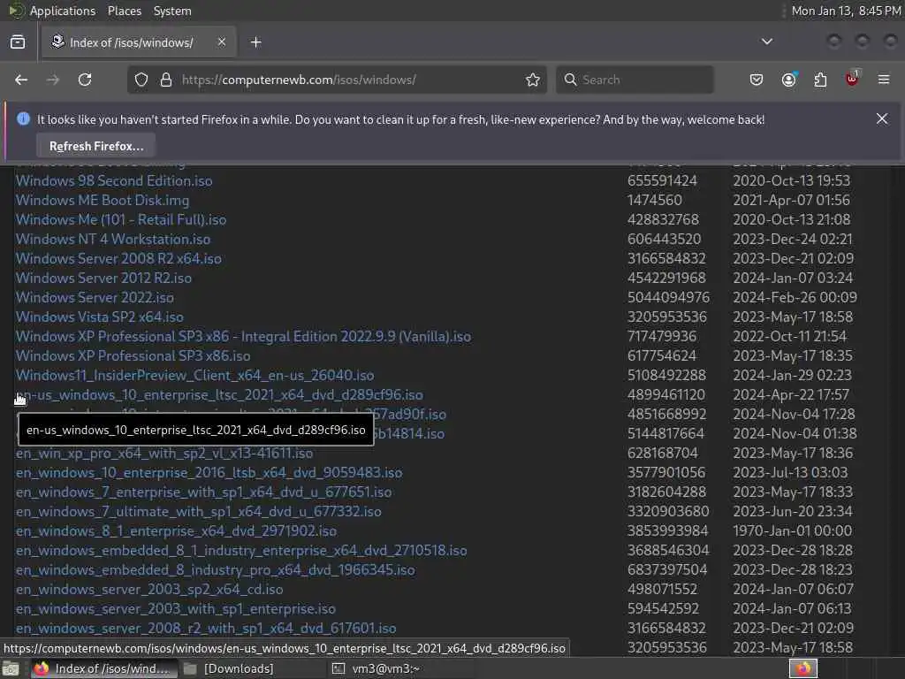Click the padlock site security icon
Screen dimensions: 905x679
pyautogui.click(x=166, y=80)
